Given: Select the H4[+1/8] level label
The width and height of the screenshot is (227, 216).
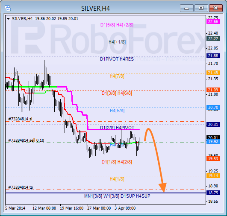Looking at the screenshot, I should pos(117,42).
